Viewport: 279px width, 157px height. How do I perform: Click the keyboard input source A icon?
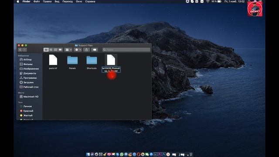coord(202,1)
